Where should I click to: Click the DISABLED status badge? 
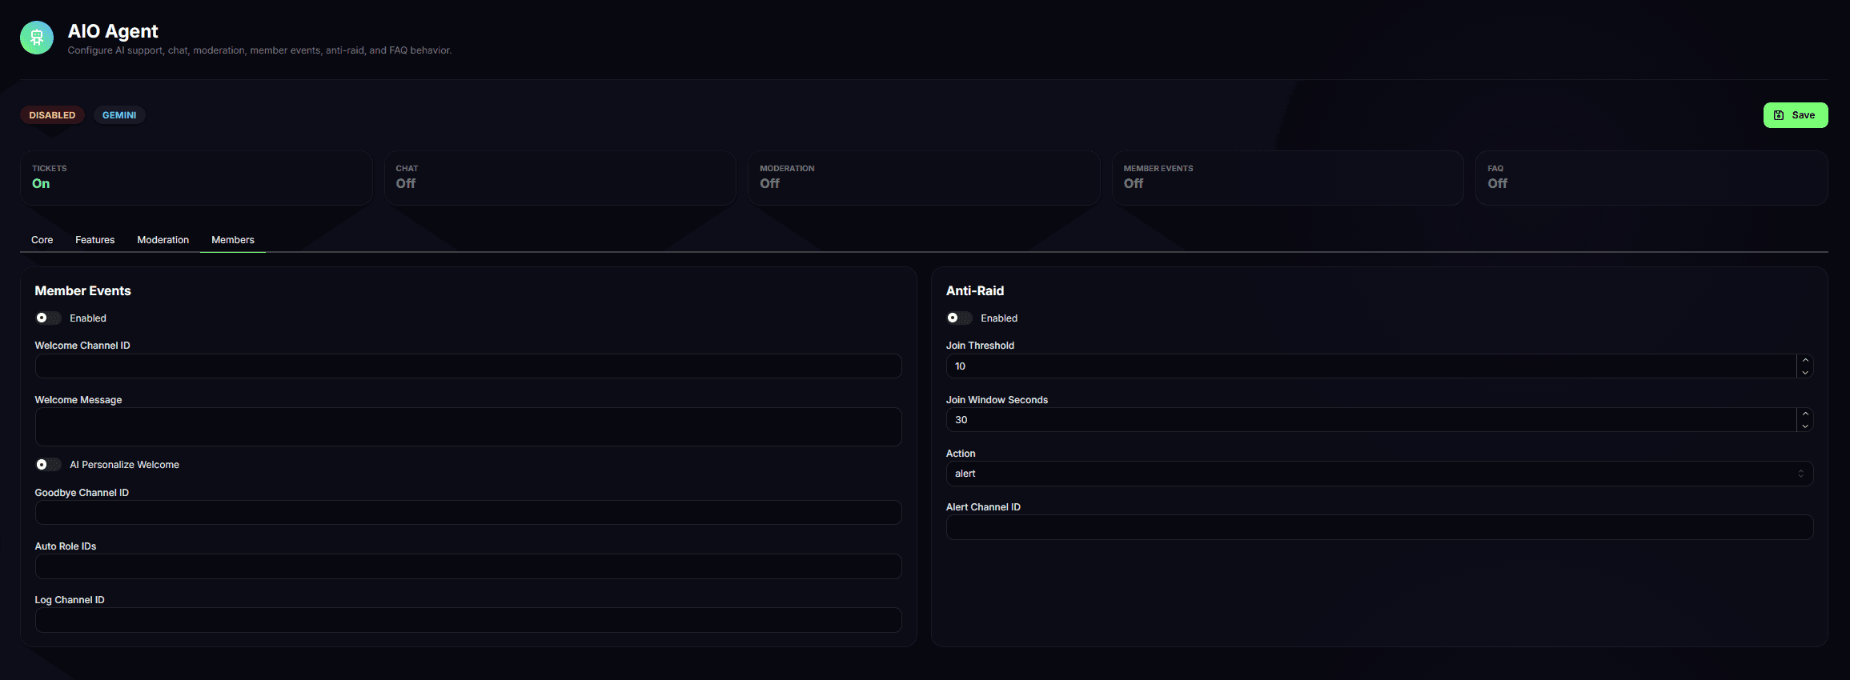[x=52, y=115]
